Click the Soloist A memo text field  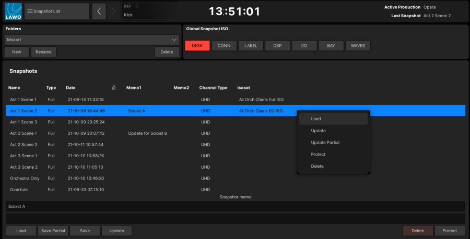[x=235, y=207]
